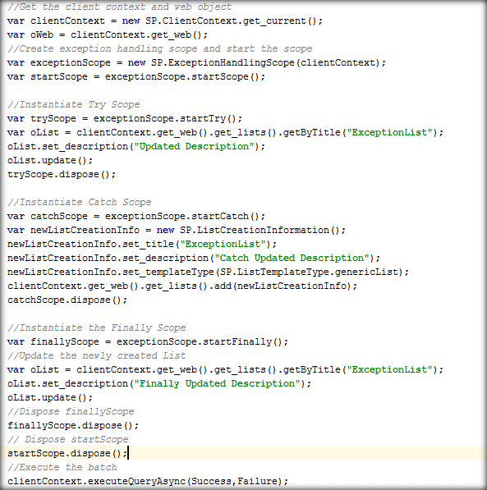487x490 pixels.
Task: Click the comment "//Get the client context and web object"
Action: 119,7
